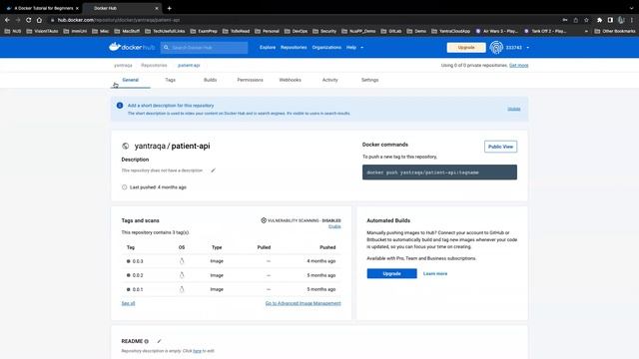Switch to Docker Tutorial for Beginners browser tab
The image size is (639, 359).
pyautogui.click(x=41, y=8)
